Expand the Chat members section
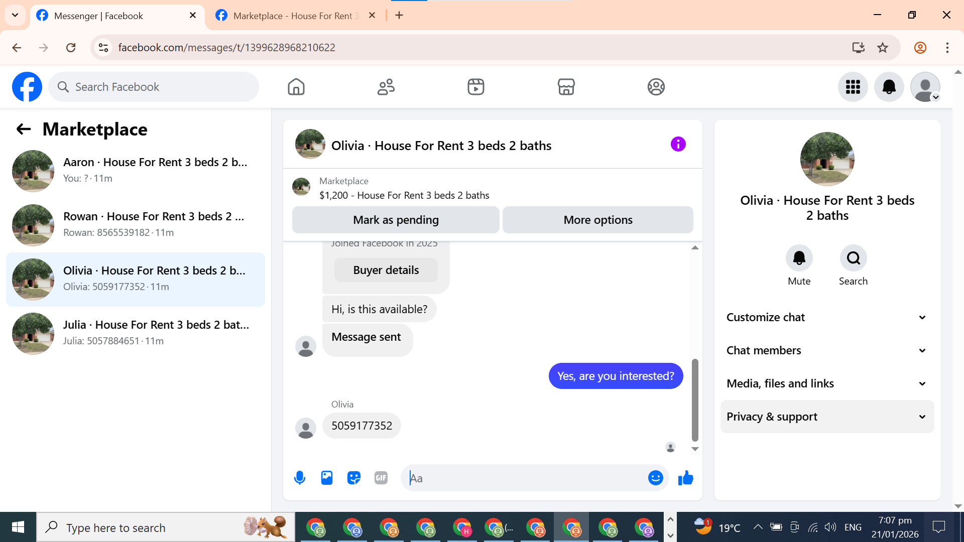Viewport: 964px width, 542px height. [x=827, y=350]
